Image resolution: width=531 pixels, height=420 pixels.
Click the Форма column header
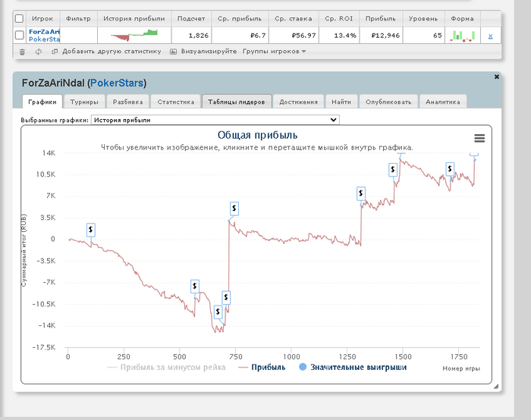click(462, 19)
